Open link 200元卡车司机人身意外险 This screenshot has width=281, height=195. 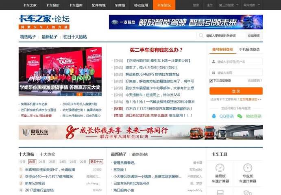point(80,104)
